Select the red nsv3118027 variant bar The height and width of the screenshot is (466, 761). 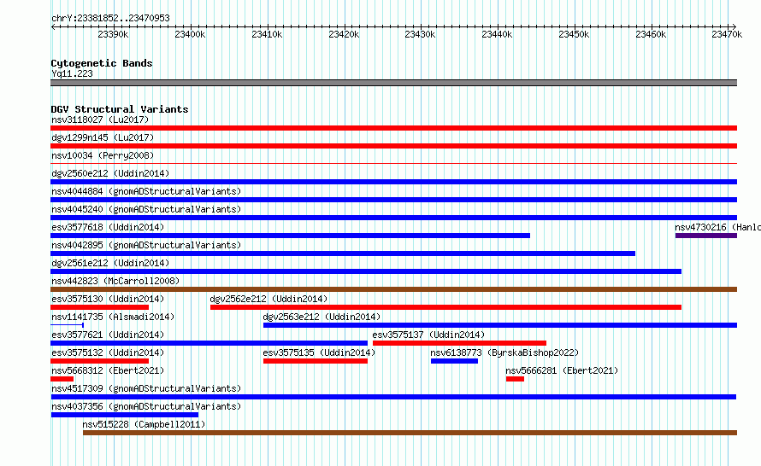coord(393,128)
